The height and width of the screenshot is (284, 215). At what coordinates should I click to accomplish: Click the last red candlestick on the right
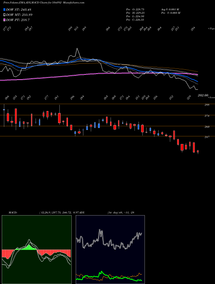coord(198,151)
